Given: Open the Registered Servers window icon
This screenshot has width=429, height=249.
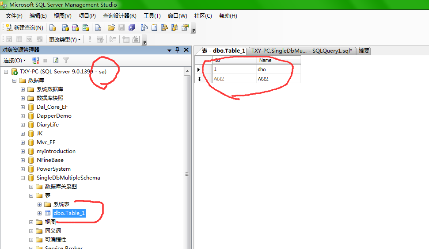Looking at the screenshot, I should 144,28.
